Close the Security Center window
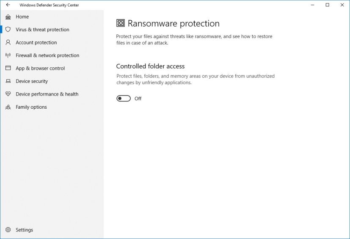The image size is (350, 239). [342, 5]
